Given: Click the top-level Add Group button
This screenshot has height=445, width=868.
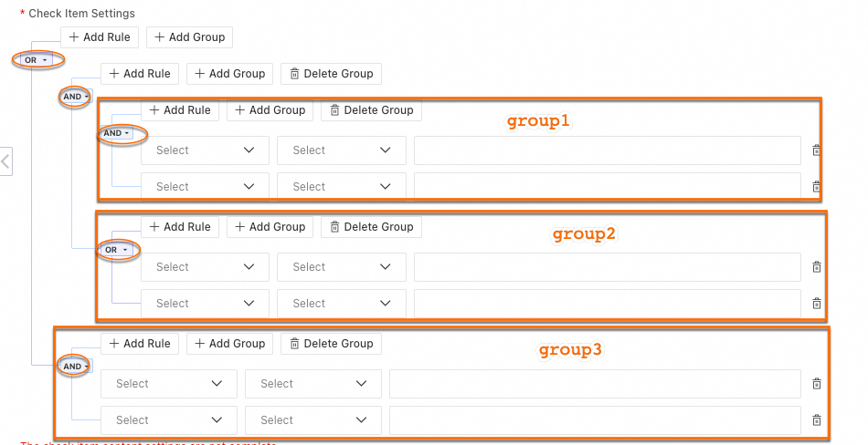Looking at the screenshot, I should coord(188,37).
